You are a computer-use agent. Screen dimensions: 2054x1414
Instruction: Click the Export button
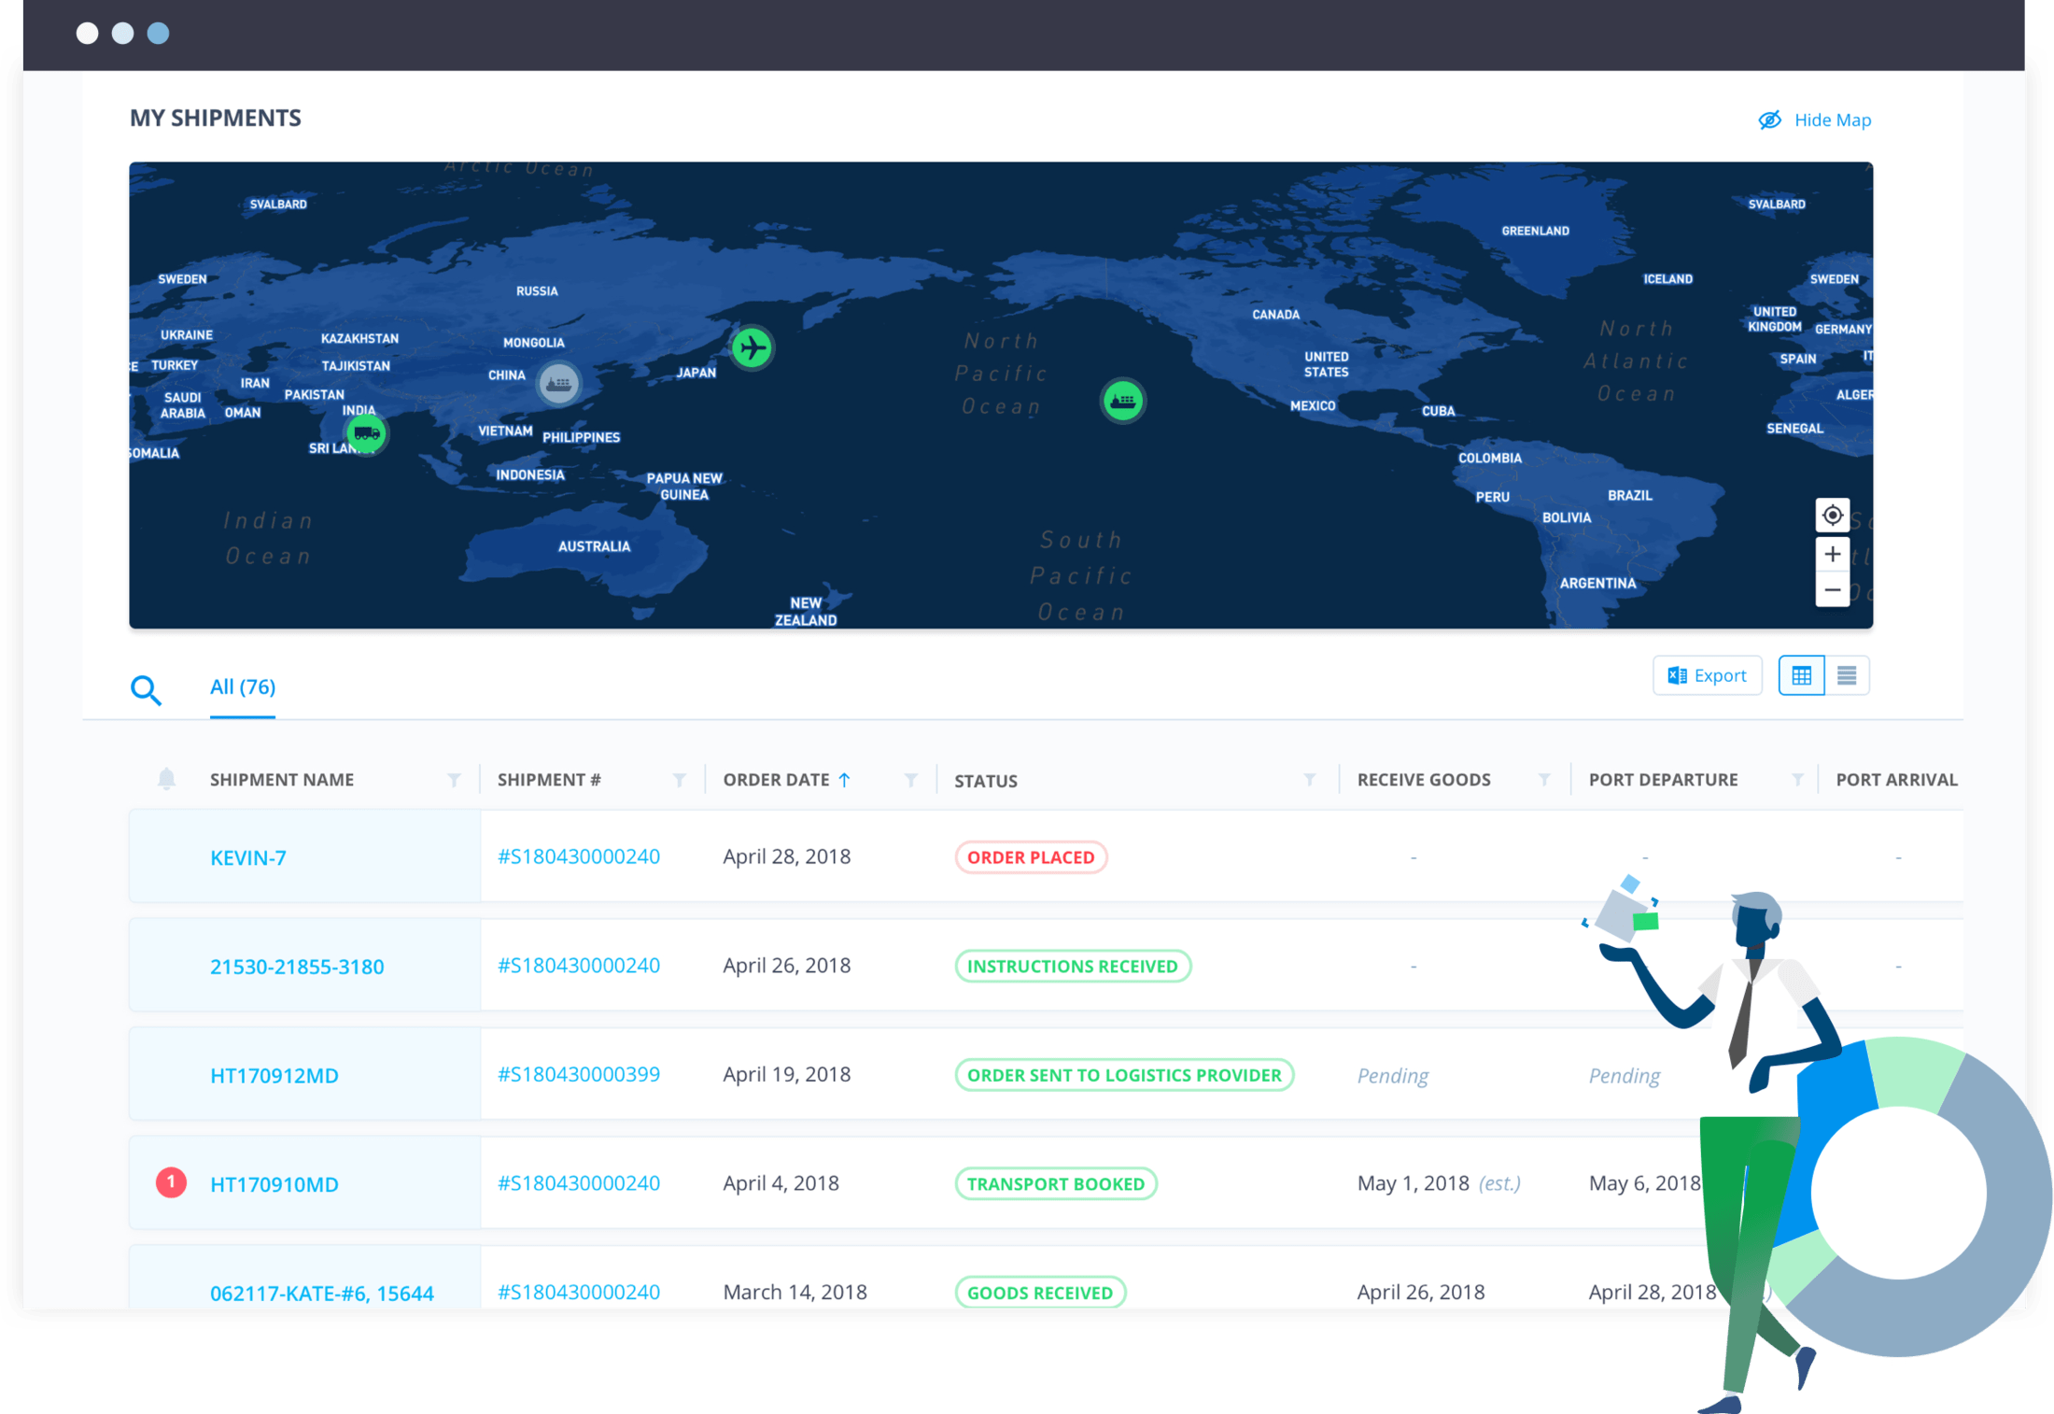(1707, 674)
